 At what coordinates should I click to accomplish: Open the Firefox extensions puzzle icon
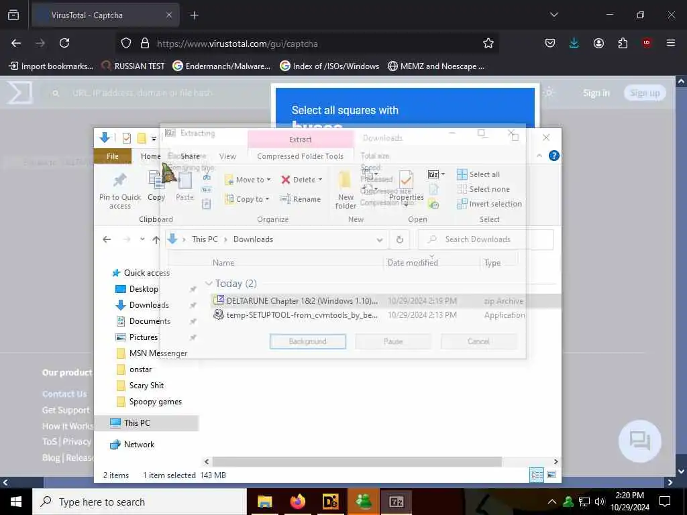pyautogui.click(x=623, y=43)
